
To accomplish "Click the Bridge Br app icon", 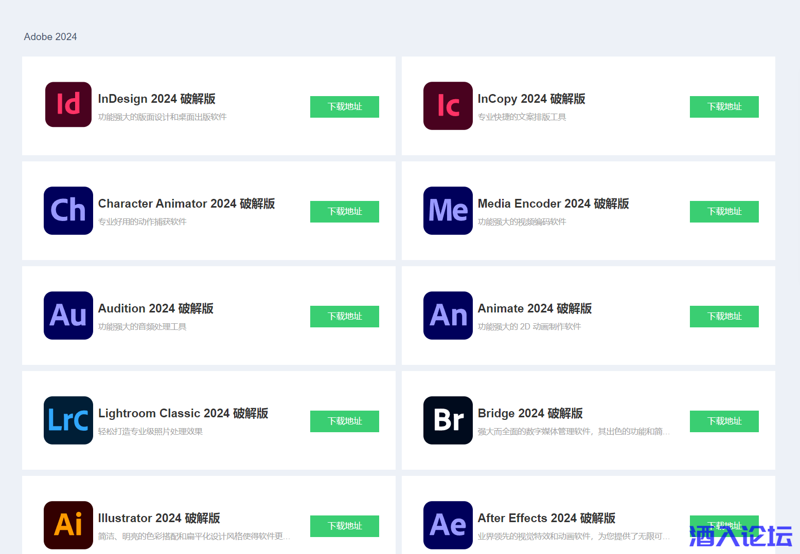I will pos(448,420).
